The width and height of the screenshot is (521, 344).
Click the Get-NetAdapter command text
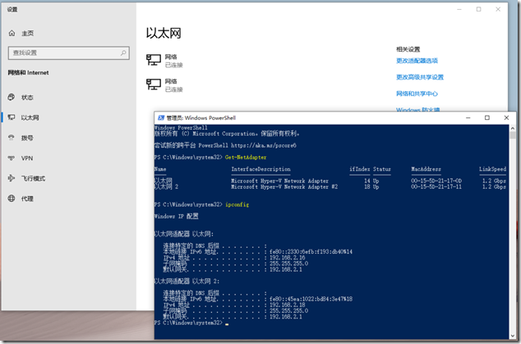[x=246, y=158]
